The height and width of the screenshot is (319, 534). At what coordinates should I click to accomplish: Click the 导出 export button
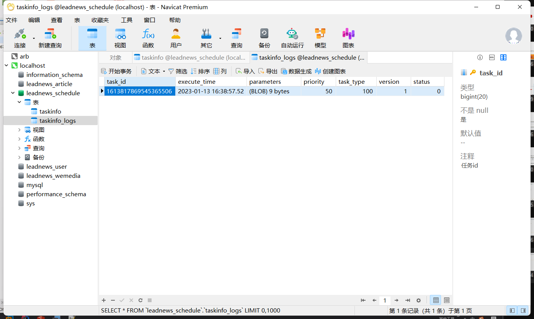(268, 71)
